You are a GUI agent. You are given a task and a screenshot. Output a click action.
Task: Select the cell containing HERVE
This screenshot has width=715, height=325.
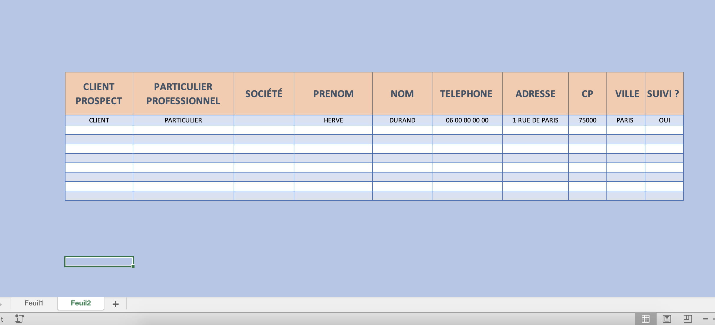333,120
